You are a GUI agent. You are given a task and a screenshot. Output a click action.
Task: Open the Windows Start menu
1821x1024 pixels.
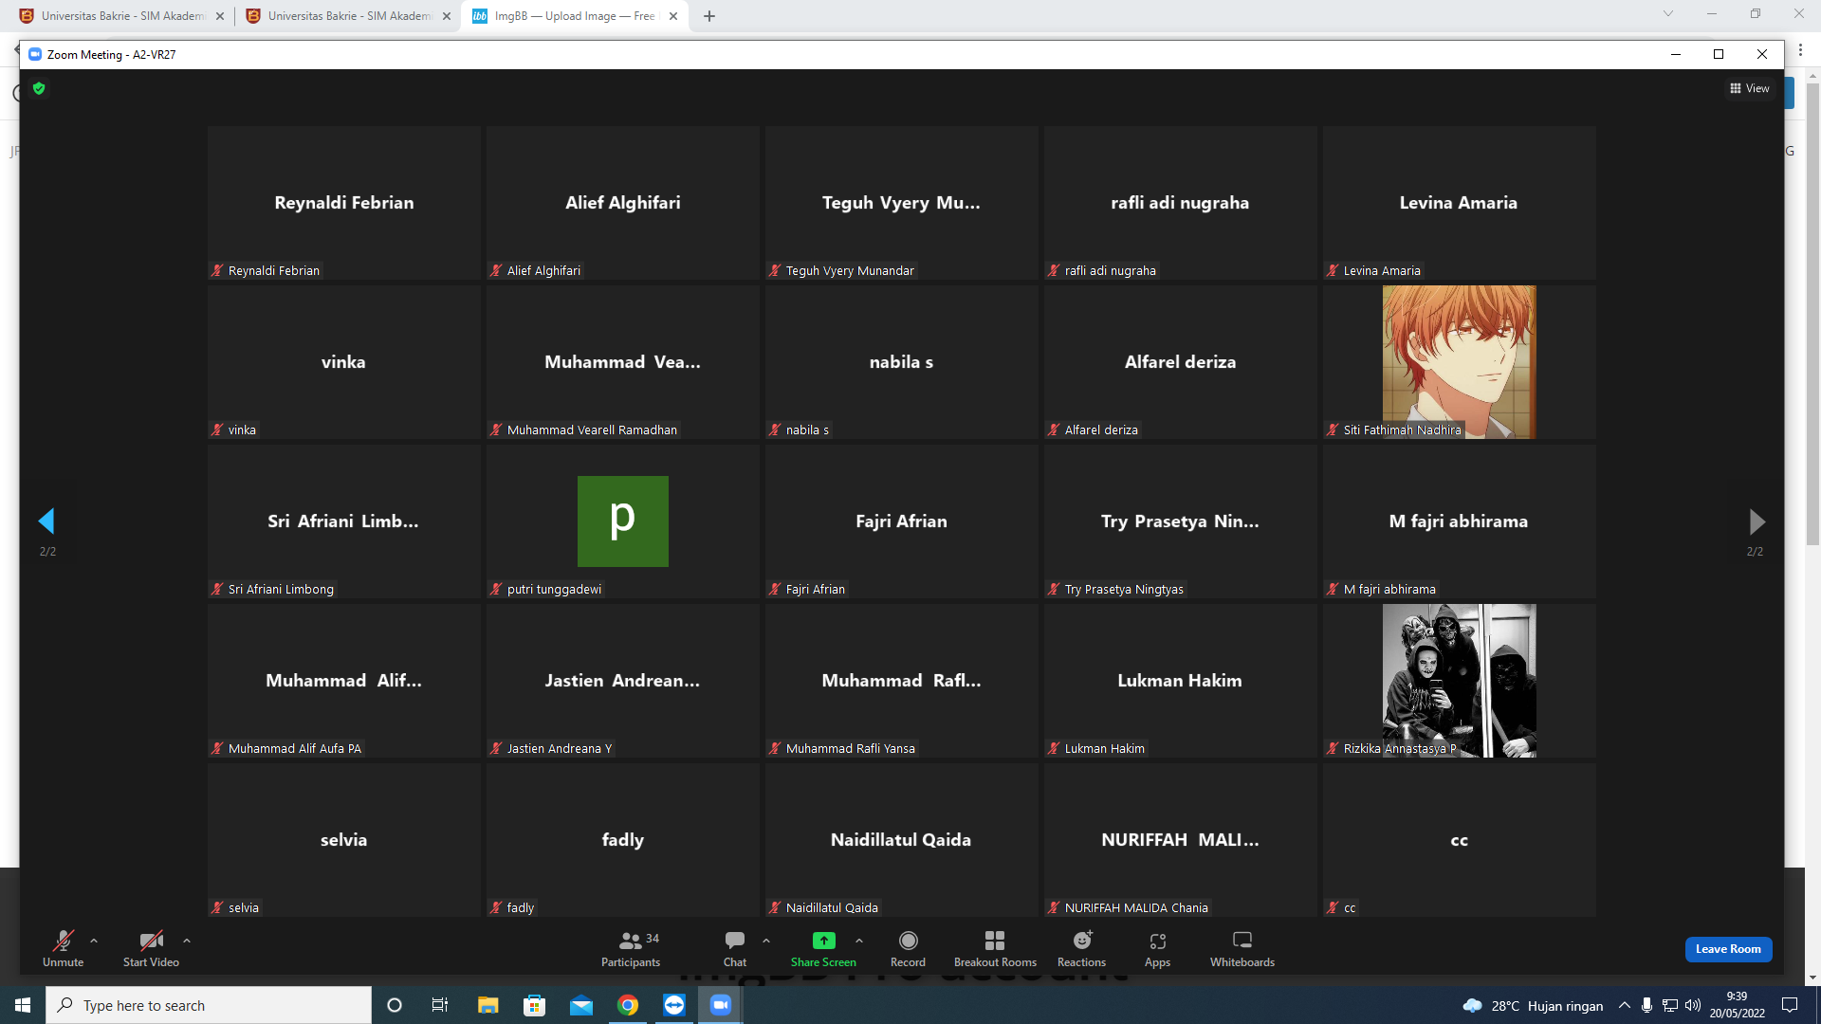23,1005
